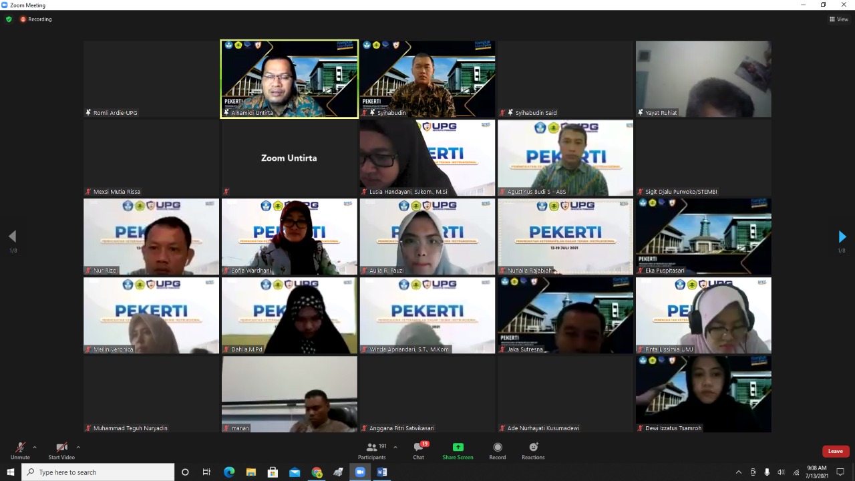Select Eka Puspitasari's tile

pyautogui.click(x=703, y=236)
